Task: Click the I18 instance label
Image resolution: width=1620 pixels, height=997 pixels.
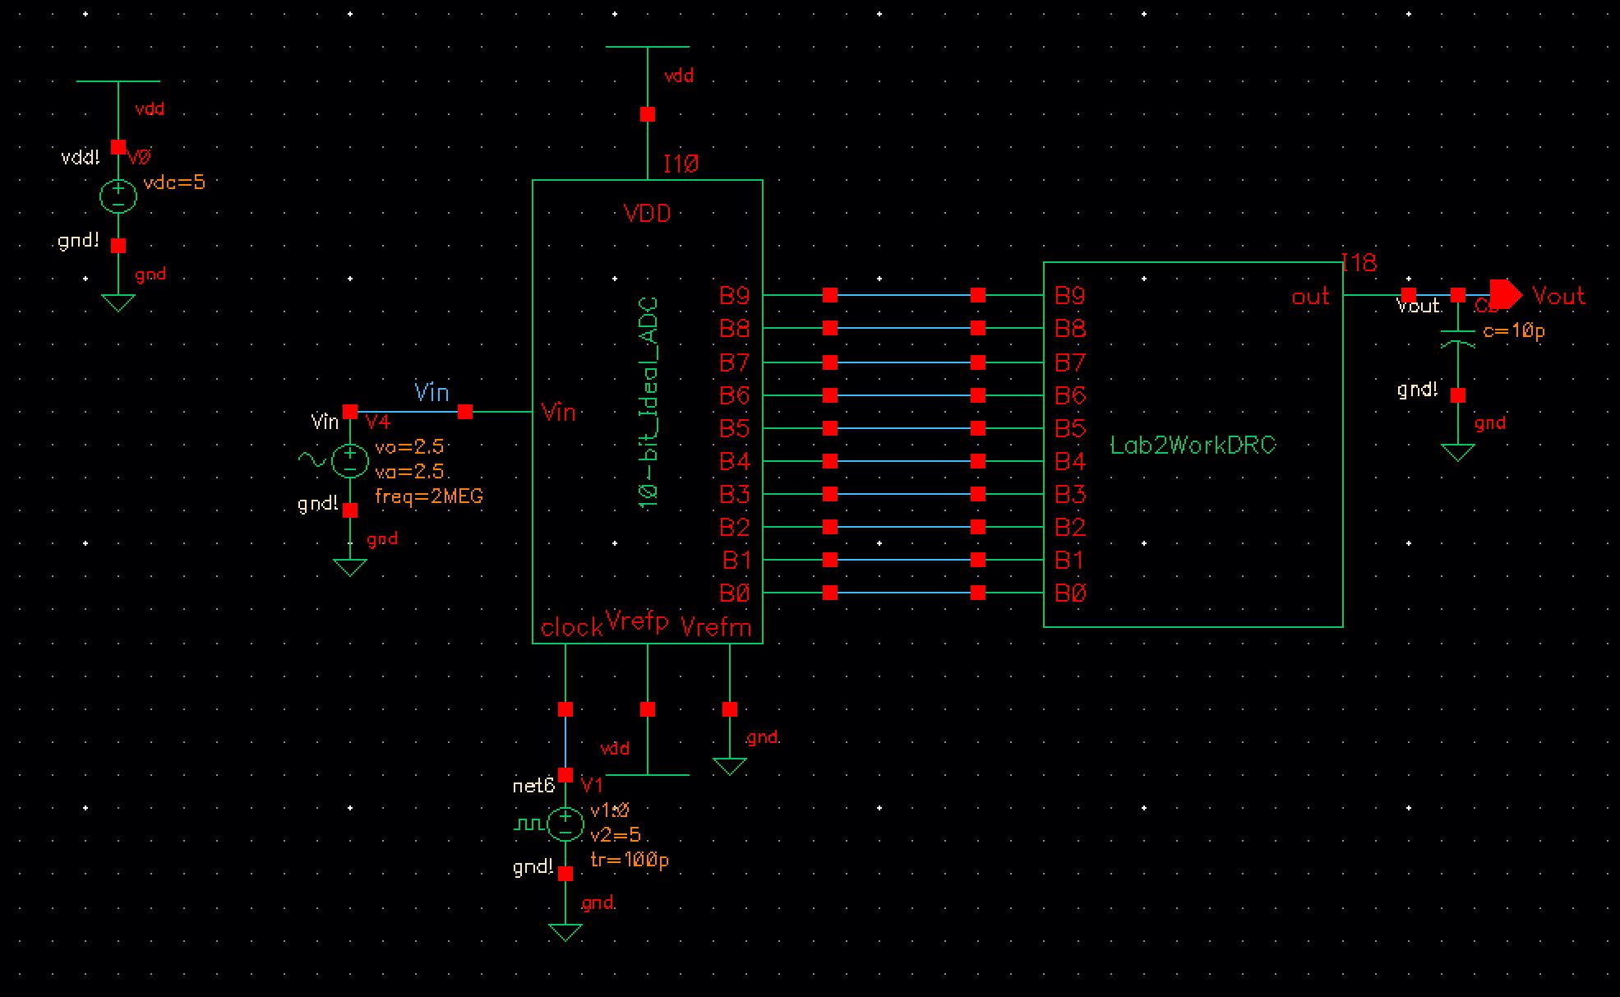Action: [1359, 263]
